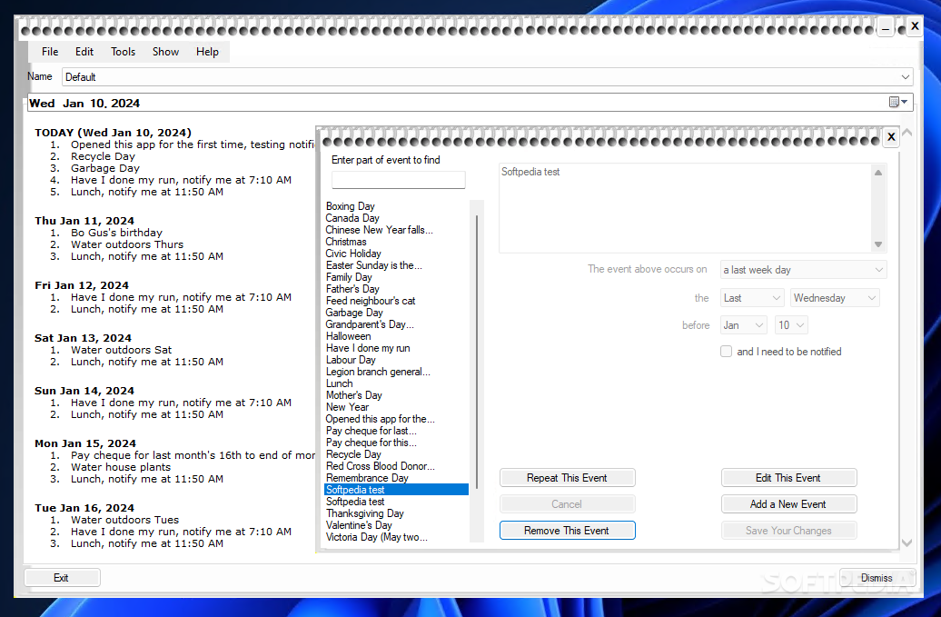
Task: Select 'Chinese New Year falls...' event
Action: coord(380,230)
